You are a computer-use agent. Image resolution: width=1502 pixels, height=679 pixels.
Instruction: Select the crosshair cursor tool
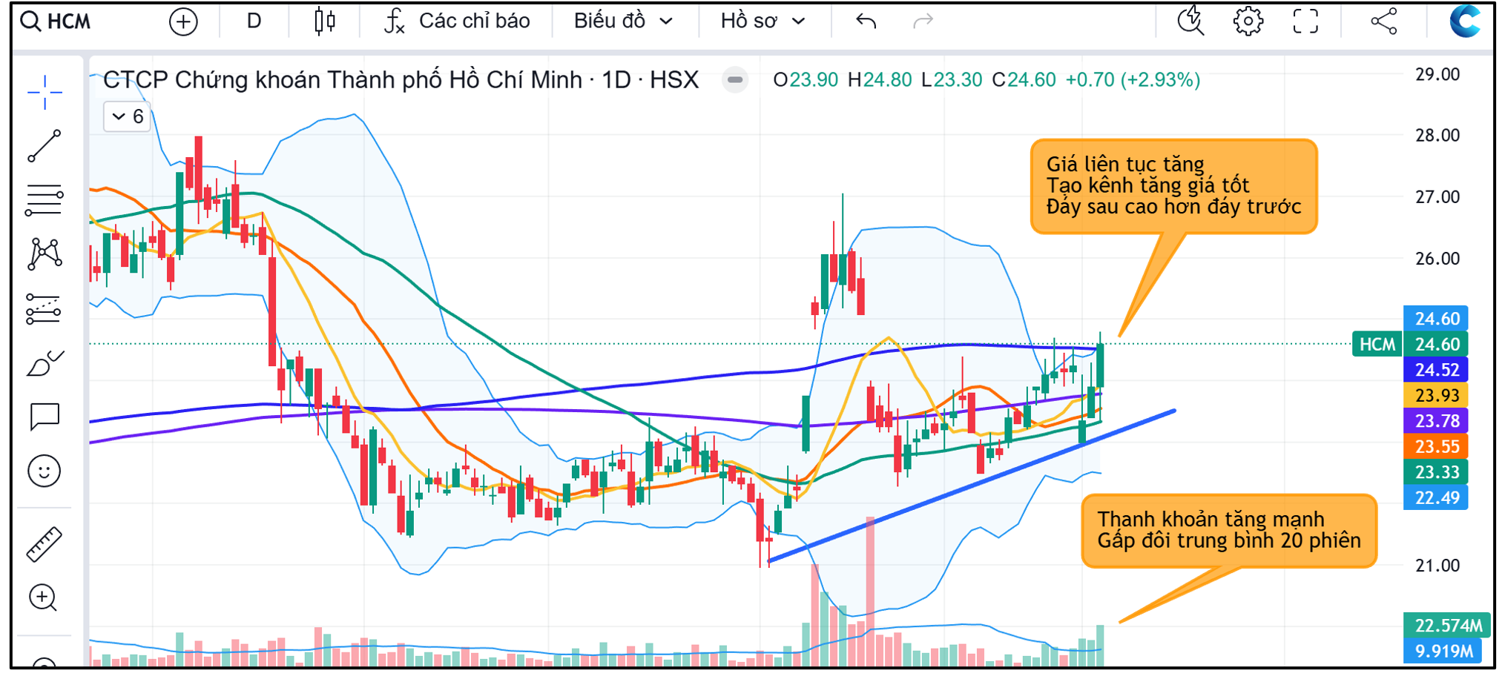point(45,93)
